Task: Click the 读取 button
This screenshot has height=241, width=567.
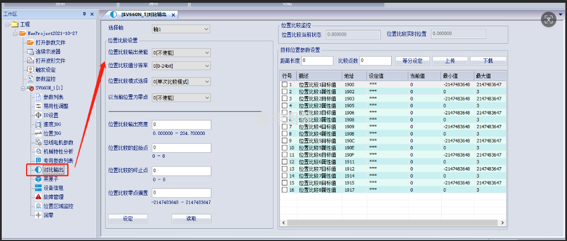Action: [191, 219]
